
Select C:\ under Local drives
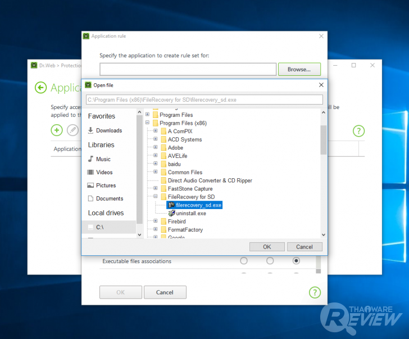tap(109, 227)
